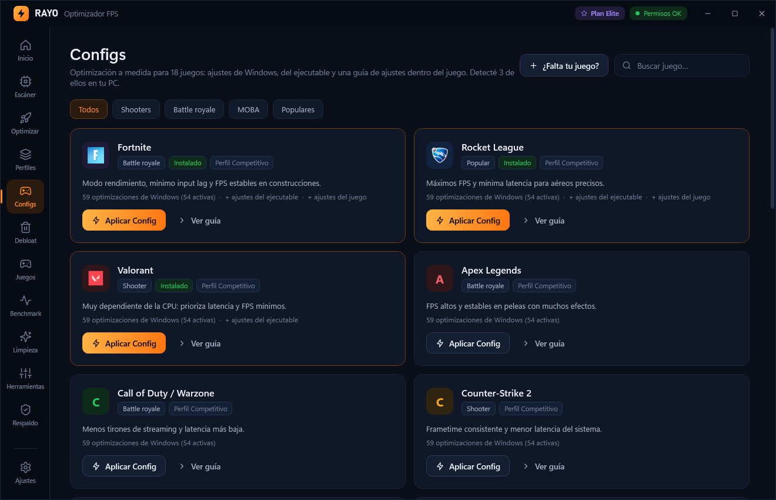
Task: Expand Ver guía for Valorant
Action: point(200,344)
